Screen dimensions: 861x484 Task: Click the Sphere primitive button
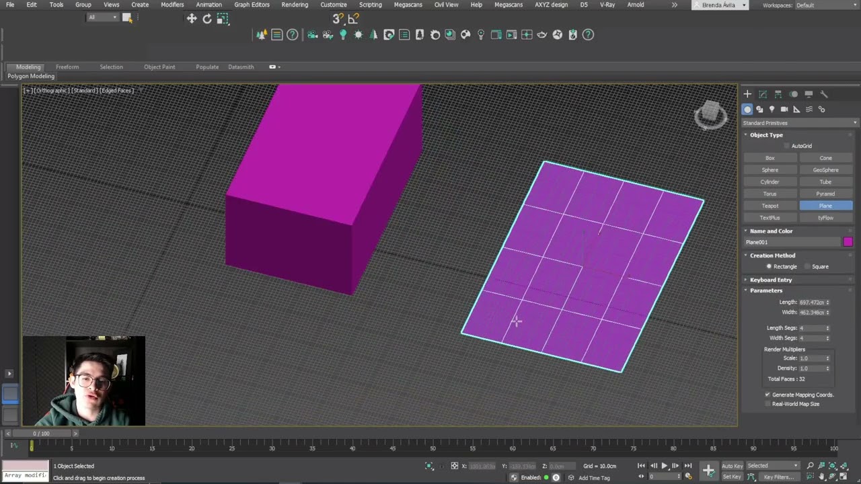click(x=770, y=170)
